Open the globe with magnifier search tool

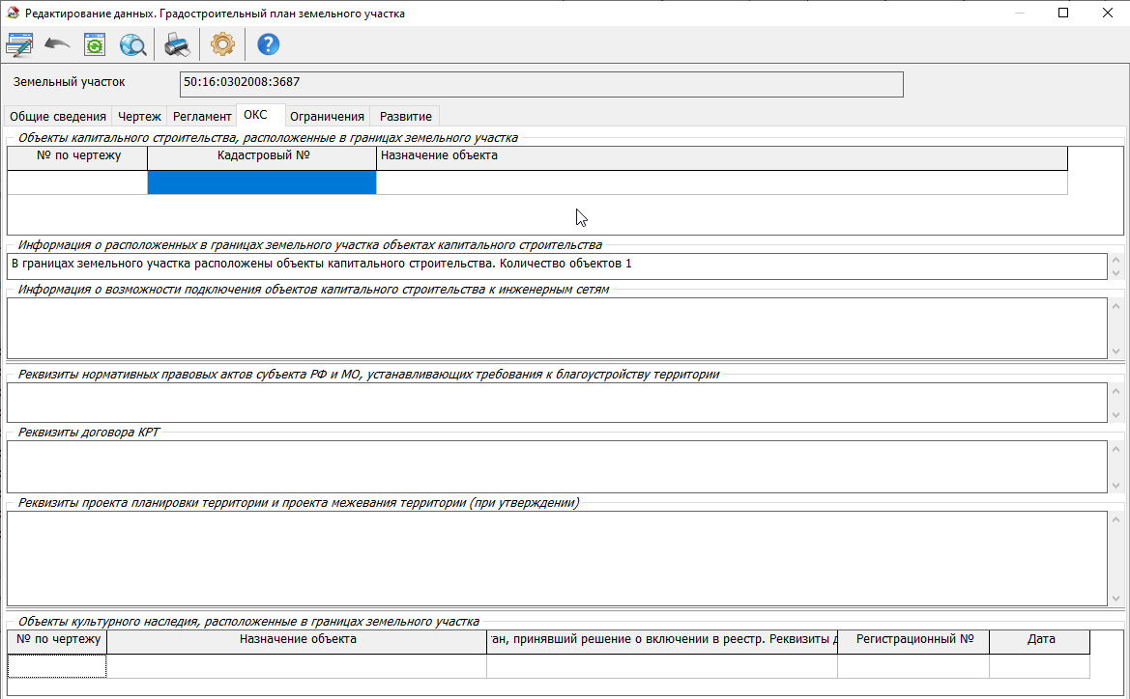[131, 44]
